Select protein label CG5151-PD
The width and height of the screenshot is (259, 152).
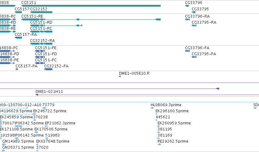pos(46,54)
